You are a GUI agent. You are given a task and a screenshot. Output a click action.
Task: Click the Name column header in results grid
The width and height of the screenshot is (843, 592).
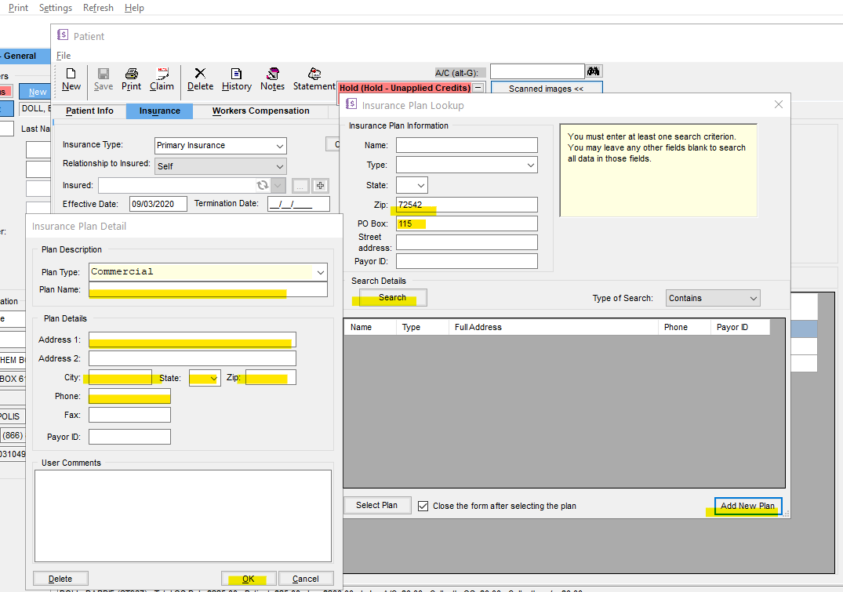click(x=370, y=327)
